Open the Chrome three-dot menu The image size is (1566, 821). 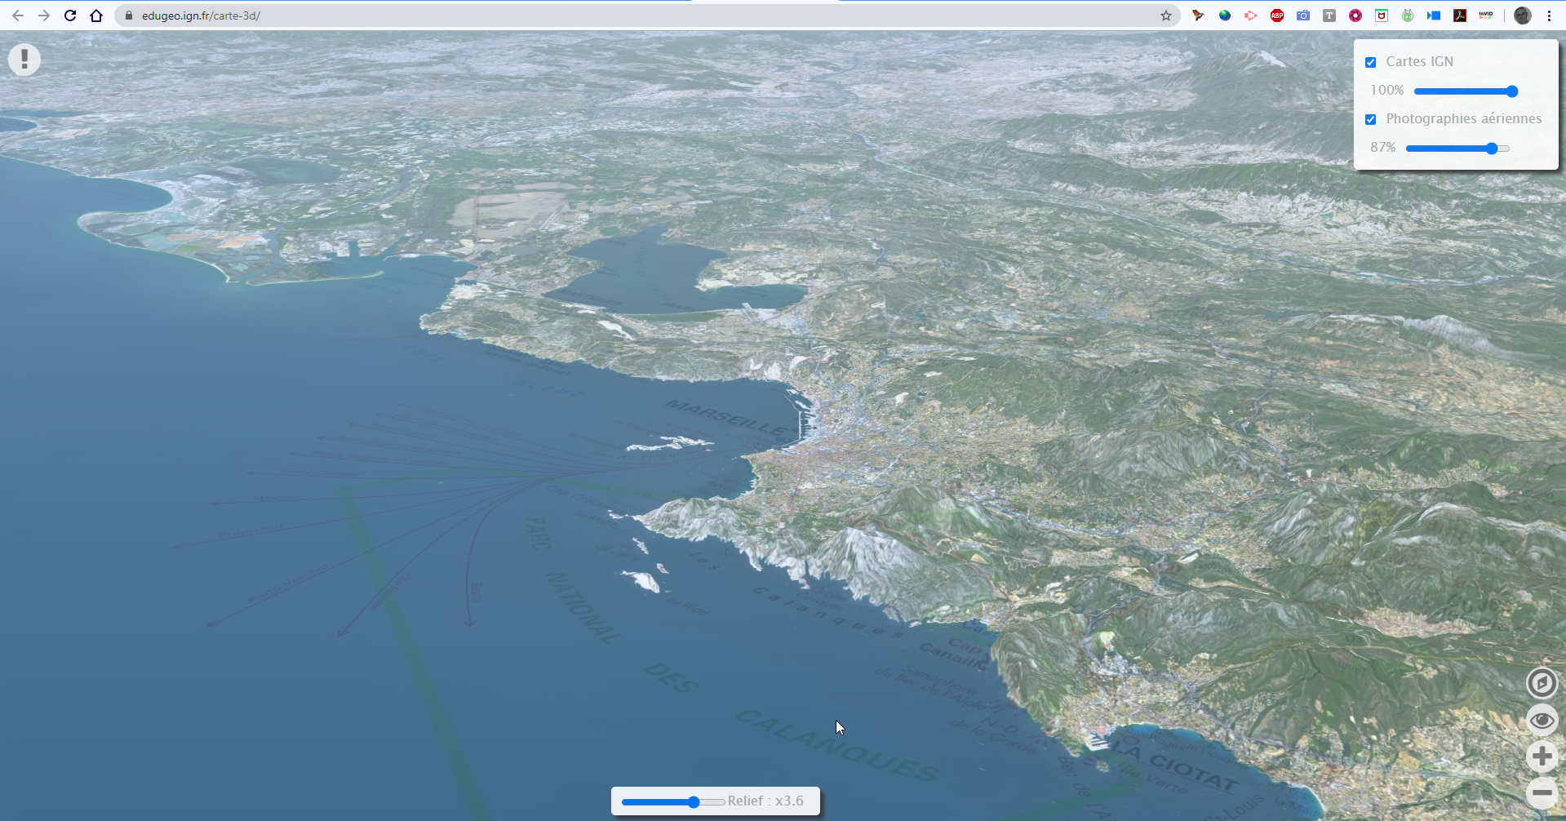[x=1549, y=16]
